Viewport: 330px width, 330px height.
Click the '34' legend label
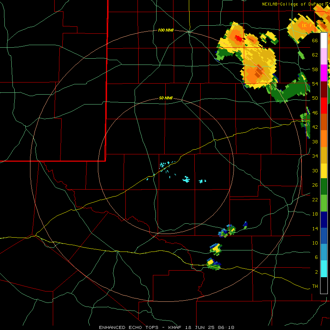point(315,156)
